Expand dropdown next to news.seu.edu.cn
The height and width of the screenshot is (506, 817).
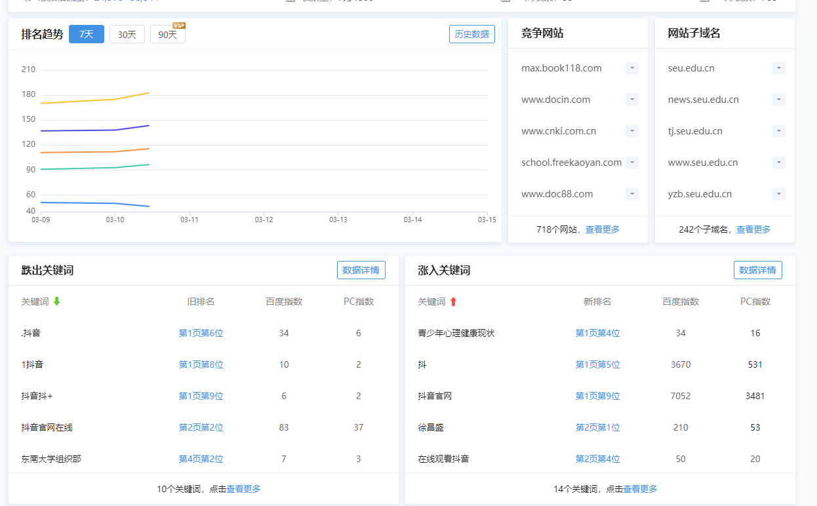(779, 100)
